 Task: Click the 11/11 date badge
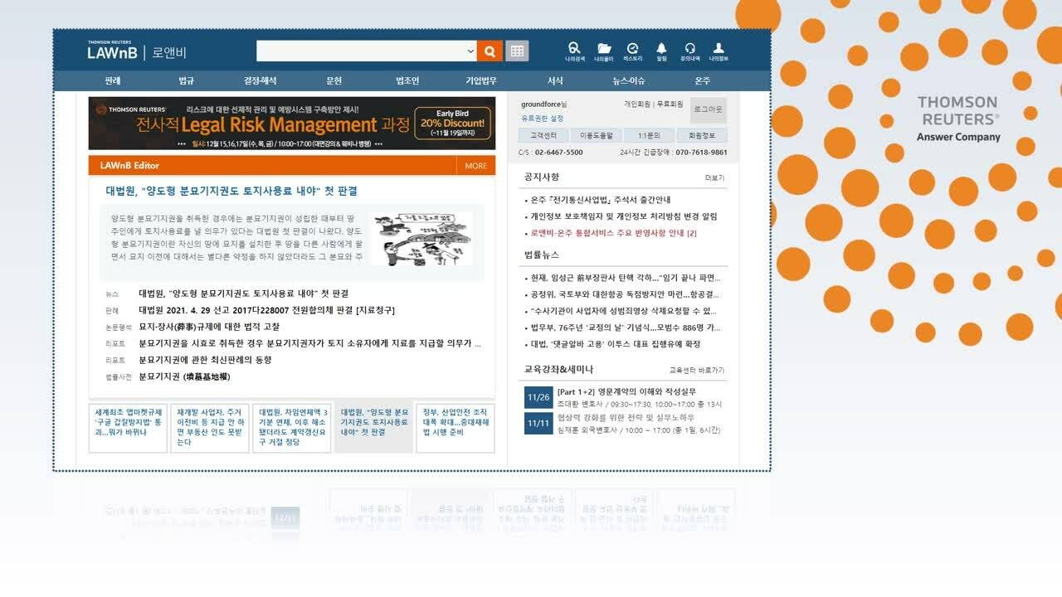[x=538, y=424]
